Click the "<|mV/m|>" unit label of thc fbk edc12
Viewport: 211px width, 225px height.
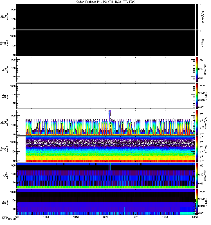[x=205, y=175]
